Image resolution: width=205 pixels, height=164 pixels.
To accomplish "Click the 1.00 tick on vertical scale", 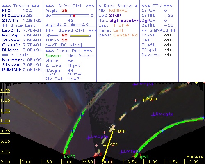I will pyautogui.click(x=5, y=121).
